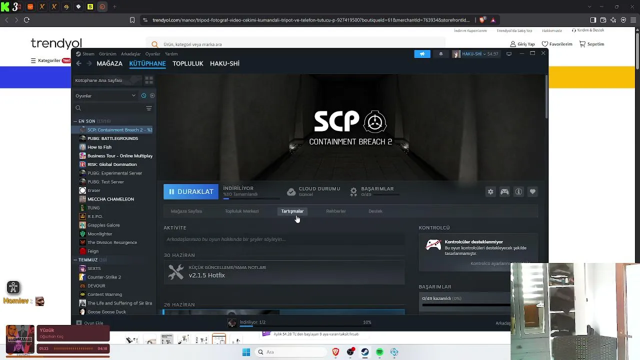Viewport: 640px width, 360px height.
Task: Open the Oyunlar library filter dropdown
Action: (x=105, y=95)
